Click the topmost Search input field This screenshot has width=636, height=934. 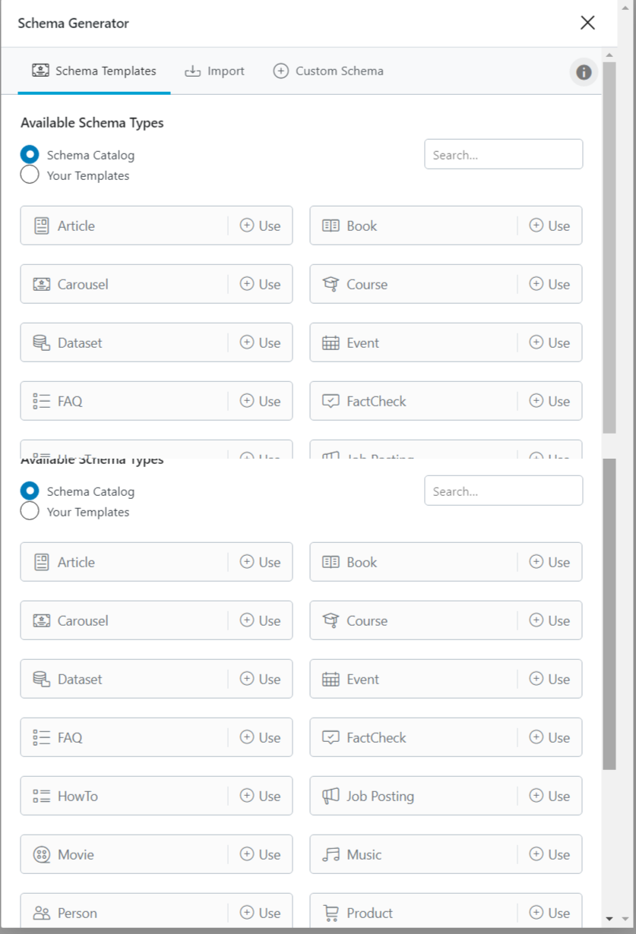click(503, 155)
